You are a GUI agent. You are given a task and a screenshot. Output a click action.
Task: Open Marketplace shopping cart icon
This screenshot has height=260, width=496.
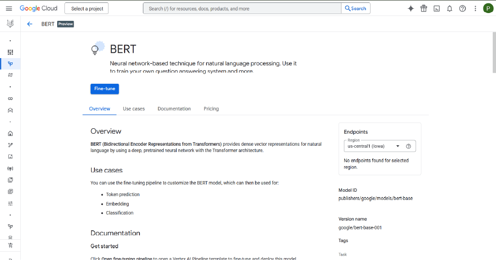pyautogui.click(x=10, y=245)
